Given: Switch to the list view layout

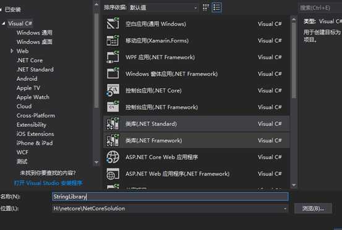Looking at the screenshot, I should point(217,7).
